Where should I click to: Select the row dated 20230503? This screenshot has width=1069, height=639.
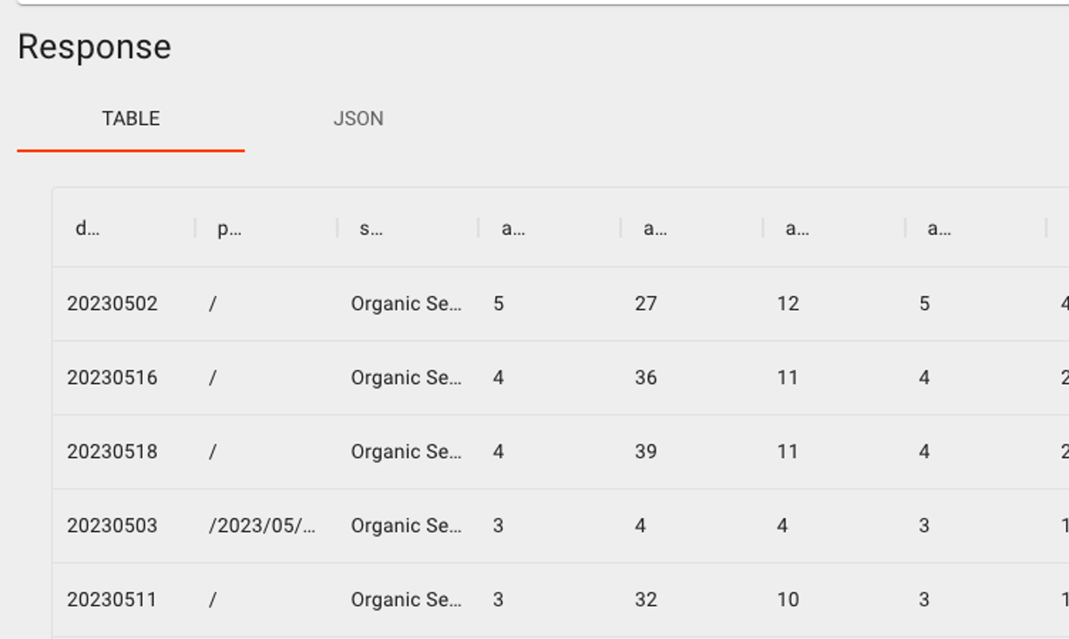coord(113,525)
